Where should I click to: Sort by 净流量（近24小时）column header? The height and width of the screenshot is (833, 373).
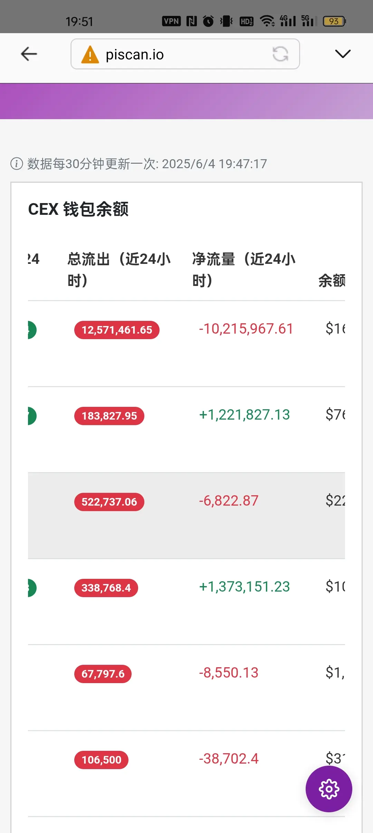[244, 270]
